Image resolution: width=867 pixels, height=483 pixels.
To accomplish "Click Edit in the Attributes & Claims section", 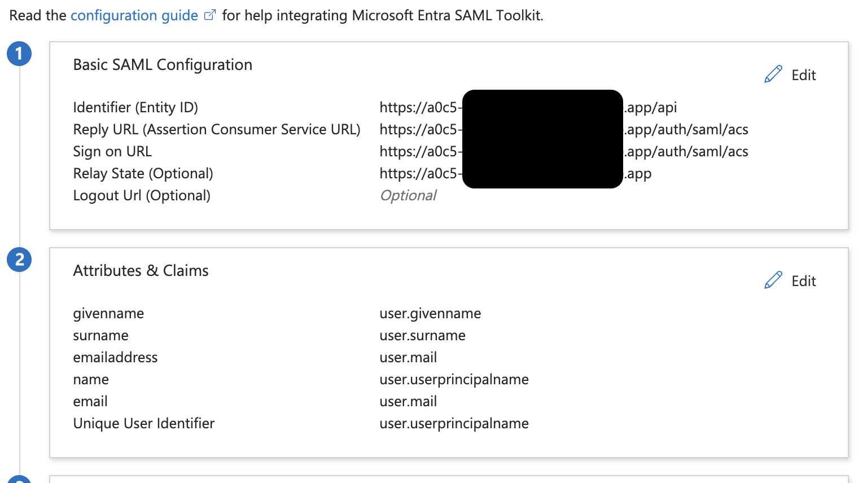I will coord(803,280).
